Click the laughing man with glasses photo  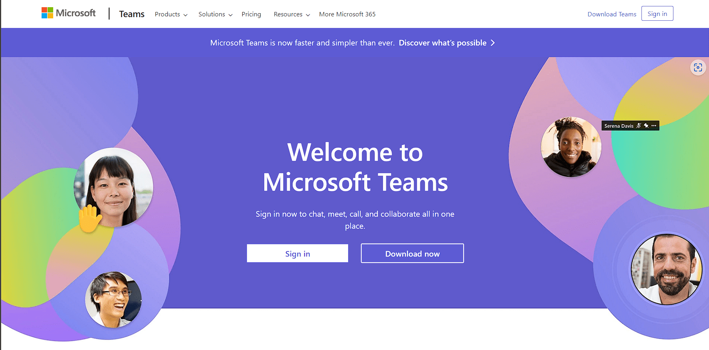pos(114,300)
